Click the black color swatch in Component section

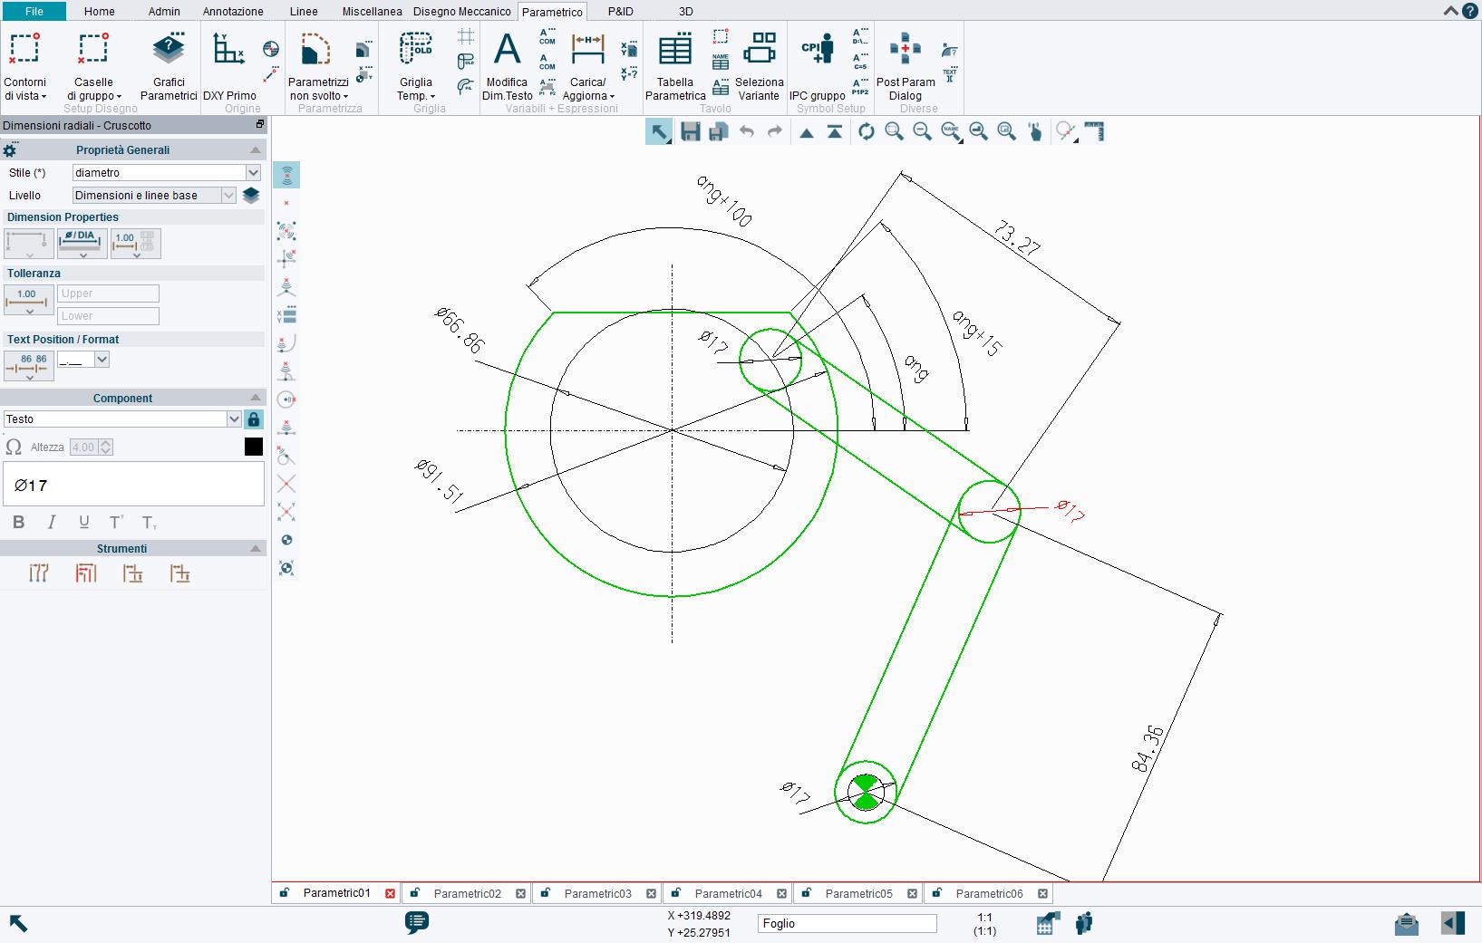[x=253, y=447]
